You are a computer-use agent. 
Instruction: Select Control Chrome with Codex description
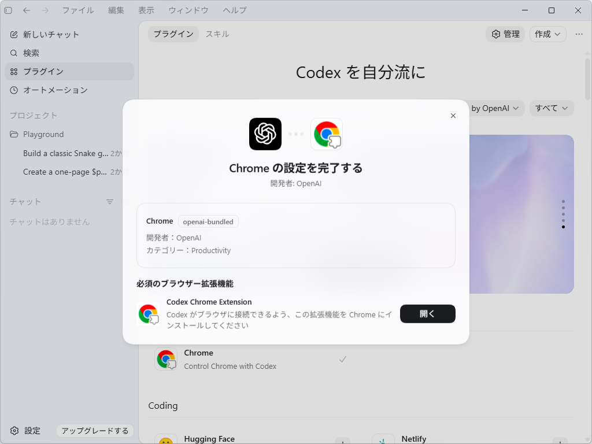pyautogui.click(x=230, y=366)
